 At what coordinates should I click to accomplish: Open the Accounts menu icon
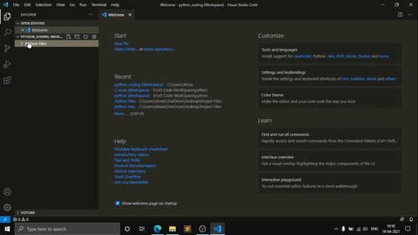click(x=7, y=191)
